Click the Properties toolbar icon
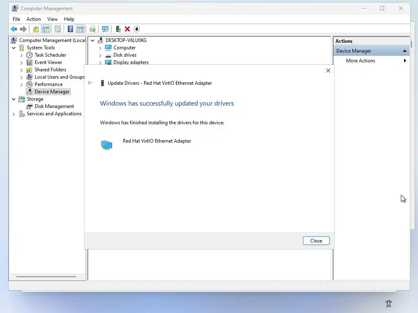This screenshot has height=313, width=418. coord(58,29)
